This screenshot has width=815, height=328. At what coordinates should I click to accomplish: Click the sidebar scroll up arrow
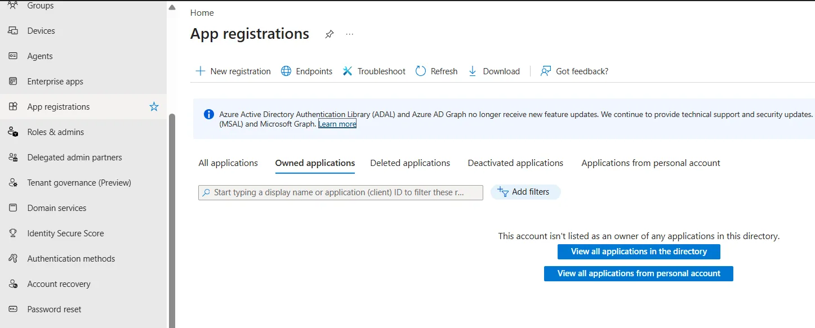click(x=172, y=8)
